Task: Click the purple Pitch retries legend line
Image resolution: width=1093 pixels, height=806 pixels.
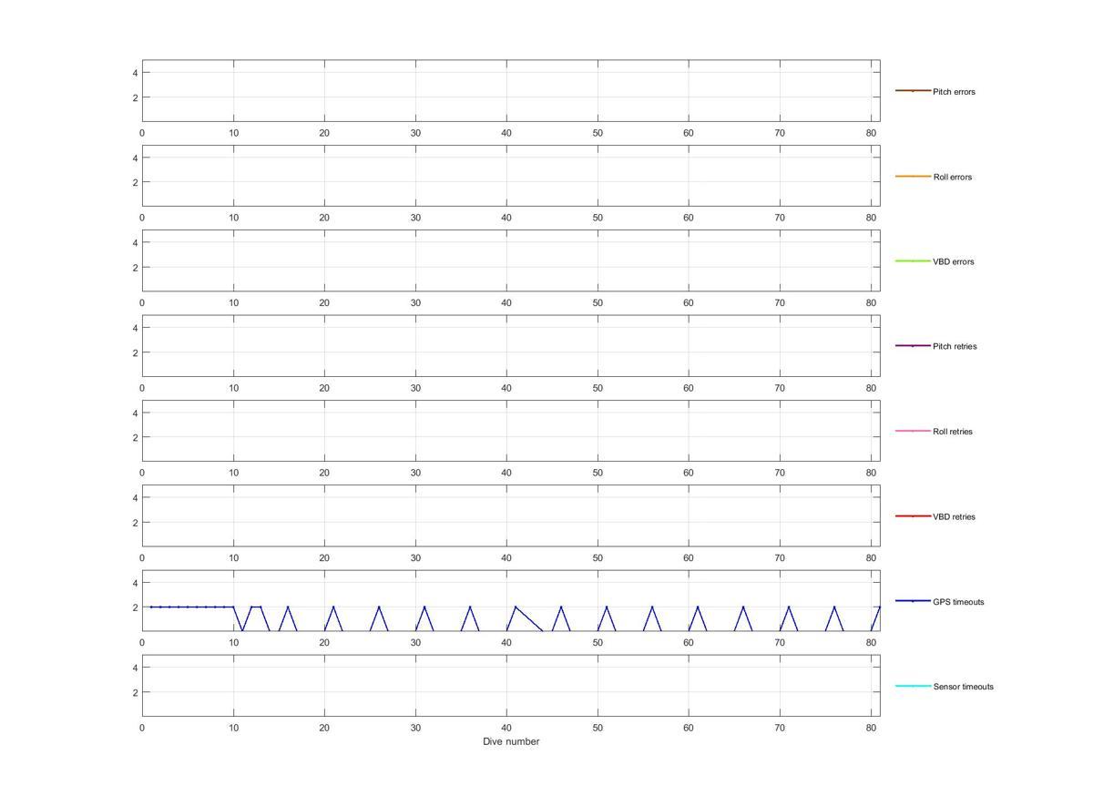Action: click(913, 346)
